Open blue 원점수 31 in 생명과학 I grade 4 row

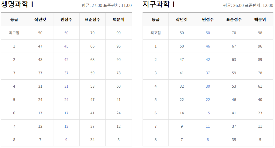click(x=66, y=86)
